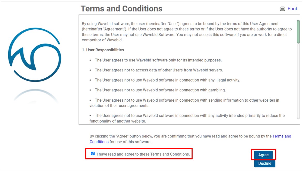Click the bullet about sending information to websites
Viewport: 304px width, 171px height.
pyautogui.click(x=184, y=103)
